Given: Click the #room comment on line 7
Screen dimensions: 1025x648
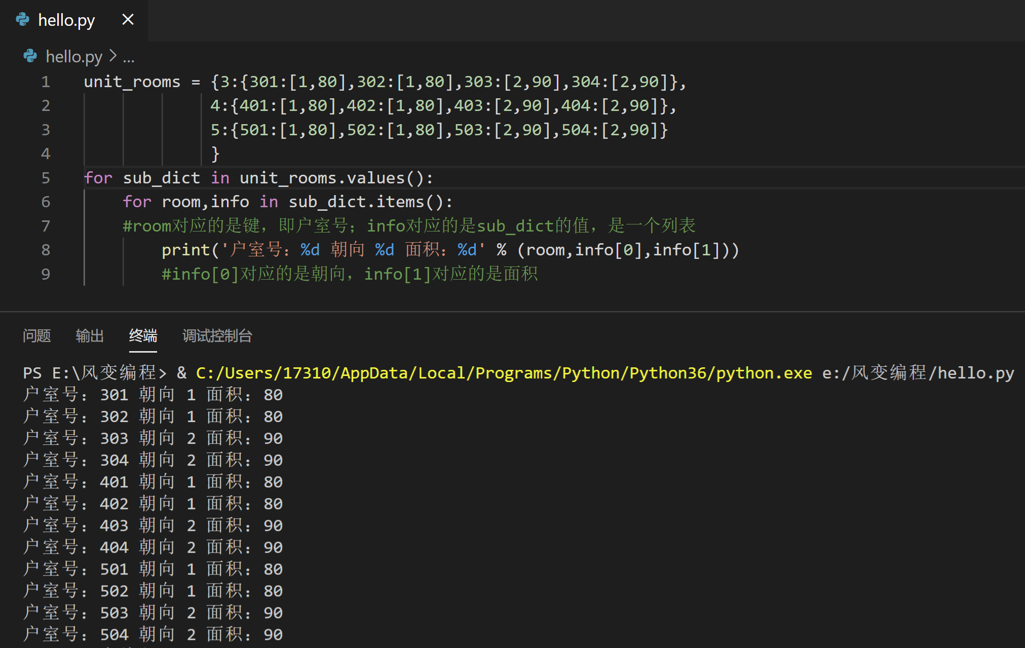Looking at the screenshot, I should 409,225.
